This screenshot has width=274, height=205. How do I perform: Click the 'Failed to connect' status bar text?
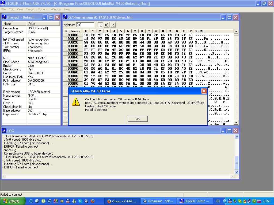[11, 195]
